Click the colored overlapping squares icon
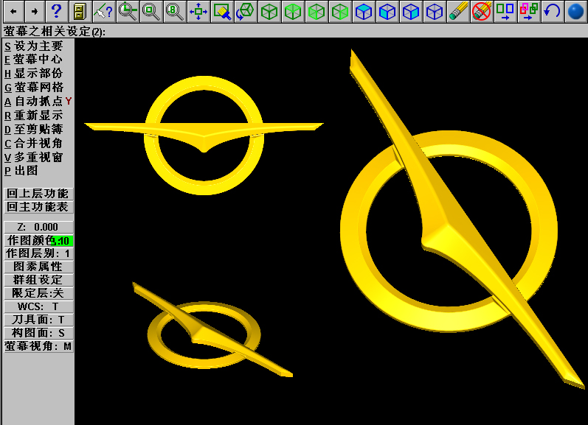Screen dimensions: 588x425 click(x=529, y=11)
